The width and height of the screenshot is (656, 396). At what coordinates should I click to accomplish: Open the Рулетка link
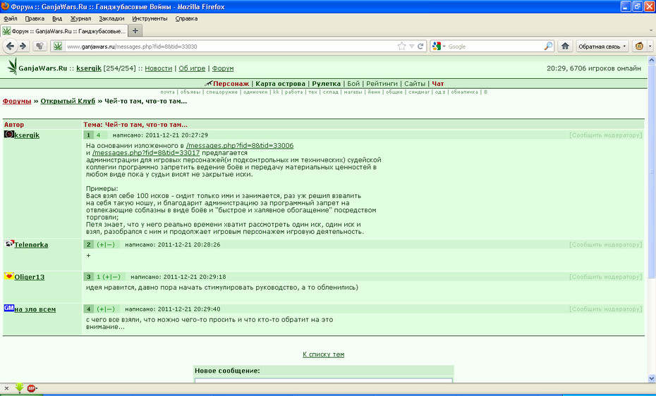[326, 84]
